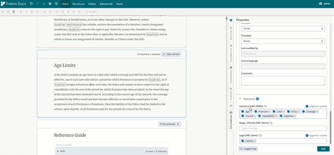This screenshot has width=334, height=155.
Task: Click the Age Limits heading
Action: (x=64, y=66)
